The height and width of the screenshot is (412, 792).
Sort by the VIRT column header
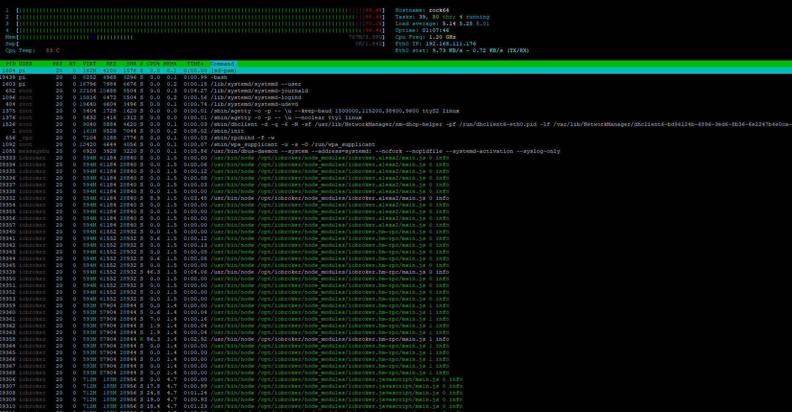(x=89, y=64)
